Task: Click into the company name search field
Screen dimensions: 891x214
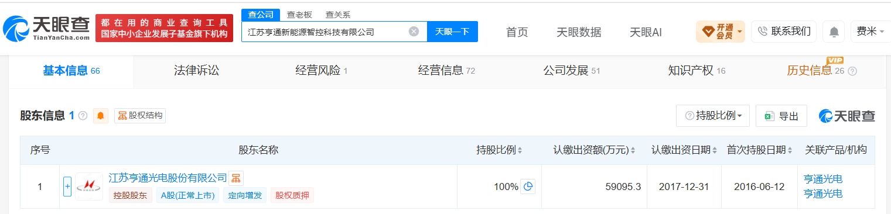Action: [326, 32]
